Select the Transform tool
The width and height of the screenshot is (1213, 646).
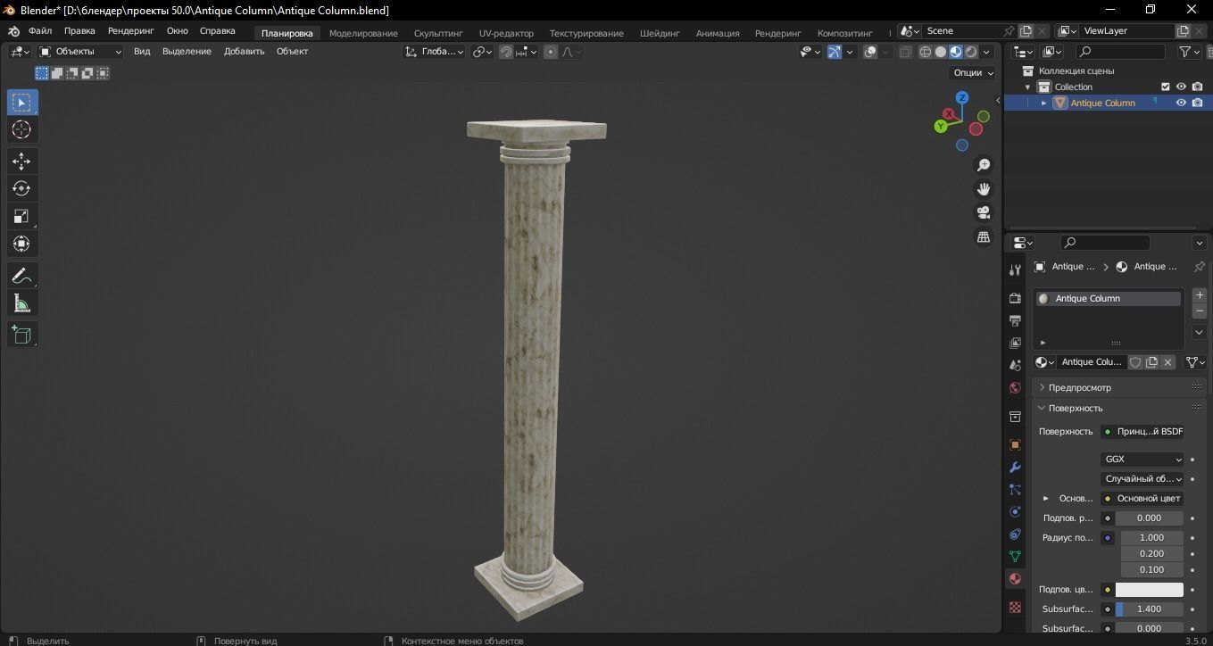[x=21, y=244]
